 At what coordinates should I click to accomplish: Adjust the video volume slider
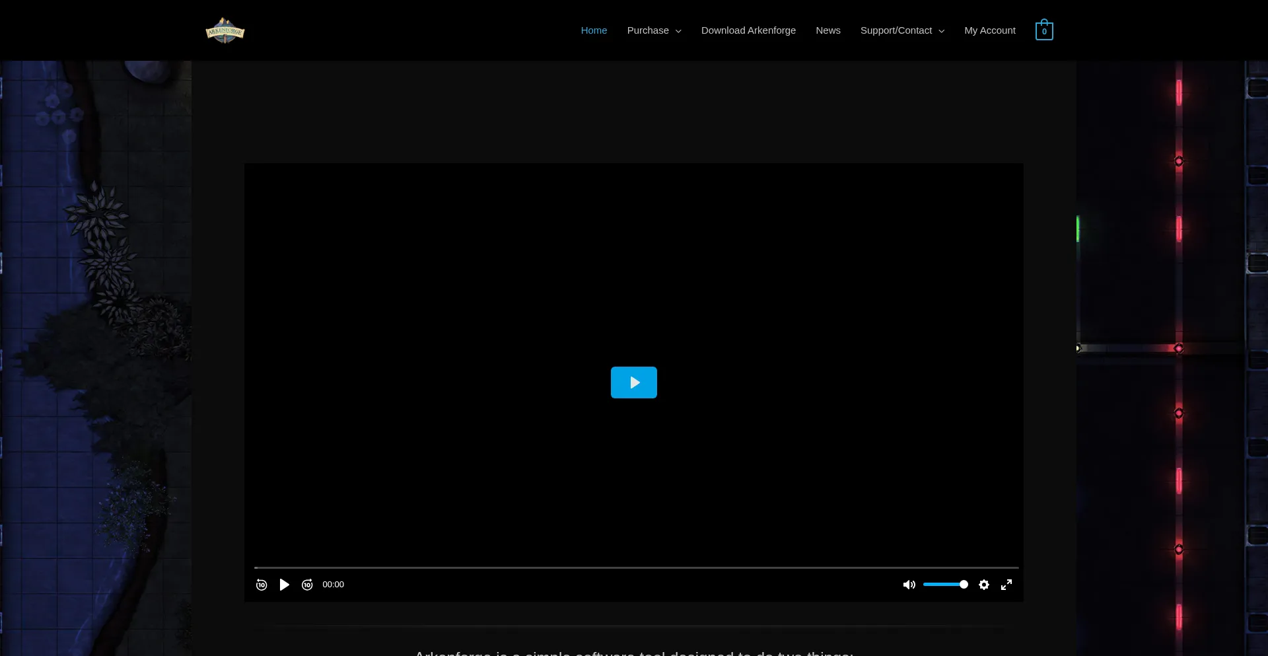946,585
